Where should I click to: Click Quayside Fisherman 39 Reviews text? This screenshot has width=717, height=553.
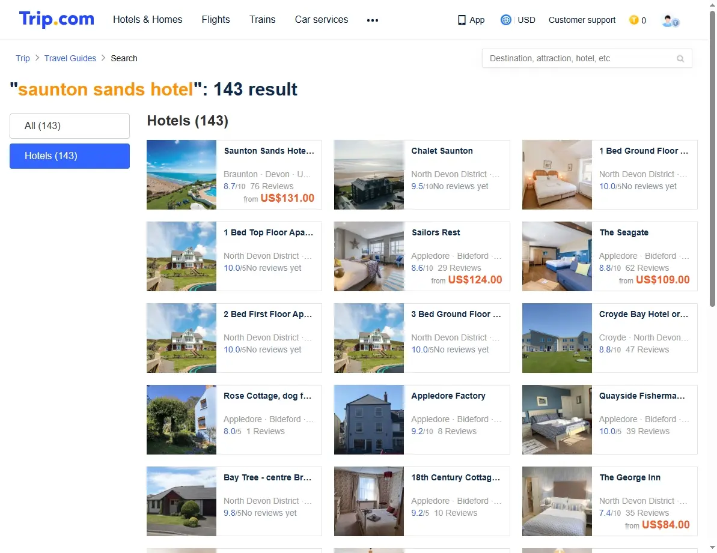647,432
